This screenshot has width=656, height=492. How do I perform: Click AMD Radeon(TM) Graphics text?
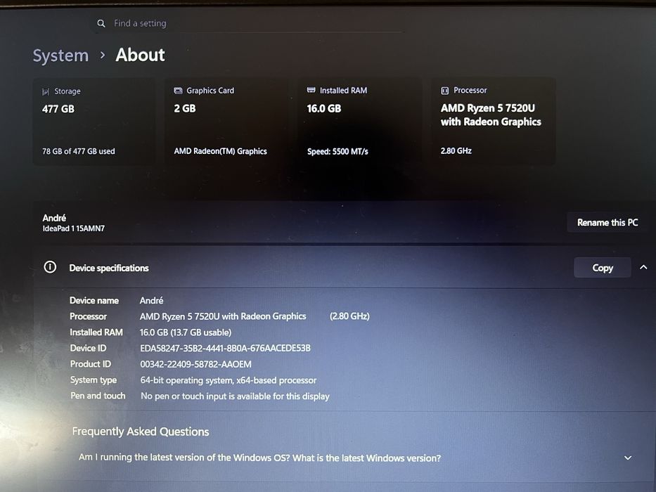pos(221,151)
